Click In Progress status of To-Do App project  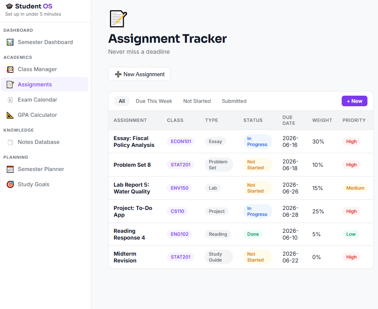click(258, 211)
